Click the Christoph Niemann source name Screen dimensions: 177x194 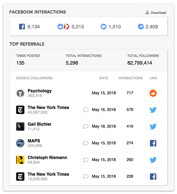(47, 158)
